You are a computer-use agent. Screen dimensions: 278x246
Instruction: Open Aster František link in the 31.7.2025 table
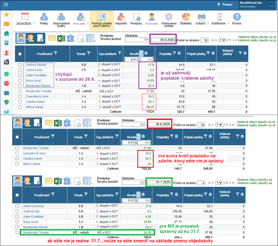coord(33,217)
